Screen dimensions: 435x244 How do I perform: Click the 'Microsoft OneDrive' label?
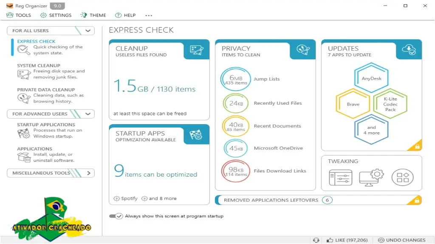(x=278, y=148)
